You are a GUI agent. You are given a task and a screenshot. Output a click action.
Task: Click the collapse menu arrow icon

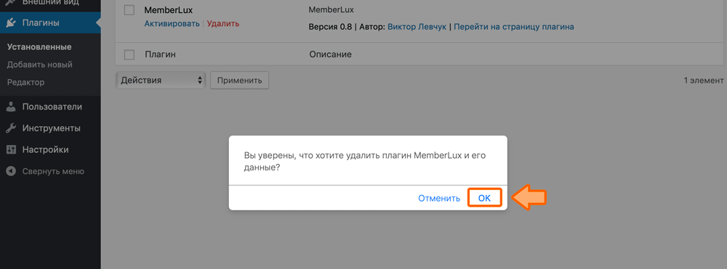11,171
